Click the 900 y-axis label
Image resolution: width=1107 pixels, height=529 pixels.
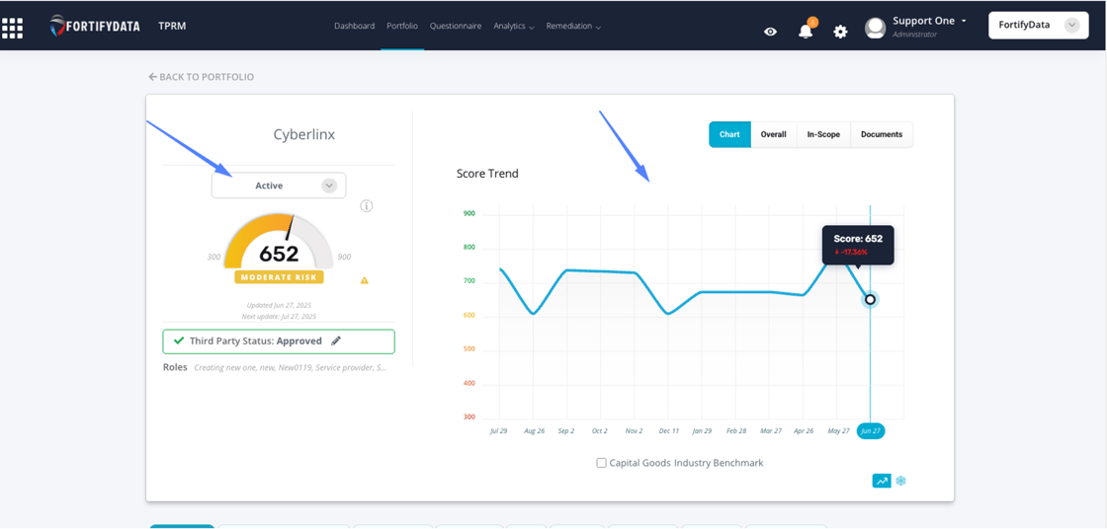click(468, 214)
